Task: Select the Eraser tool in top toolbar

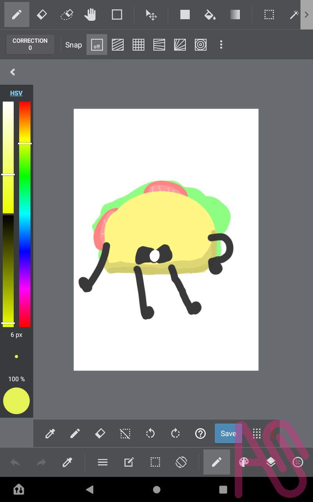Action: tap(42, 15)
